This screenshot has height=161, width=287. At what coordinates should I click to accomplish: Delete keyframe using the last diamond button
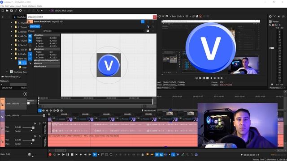click(x=61, y=110)
